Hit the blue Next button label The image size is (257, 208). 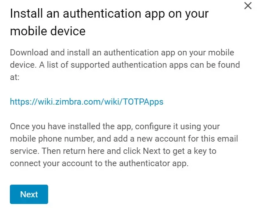click(x=29, y=194)
